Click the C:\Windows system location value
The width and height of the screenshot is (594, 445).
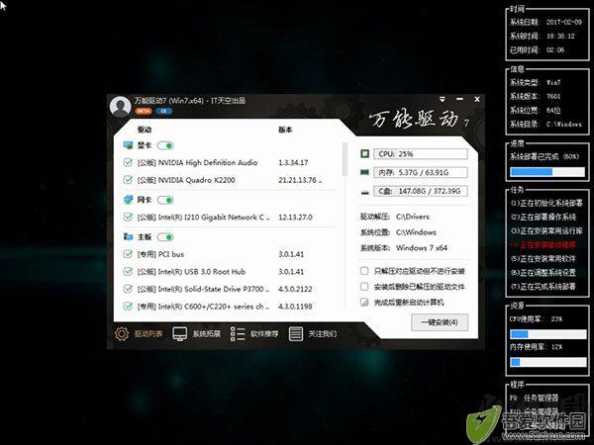pos(416,232)
